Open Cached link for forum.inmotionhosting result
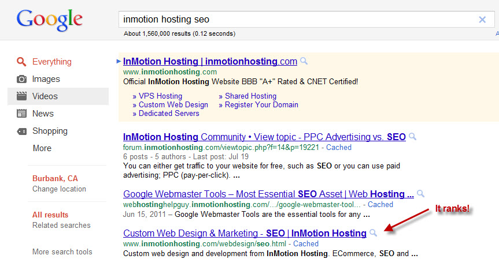The image size is (499, 259). click(x=339, y=147)
